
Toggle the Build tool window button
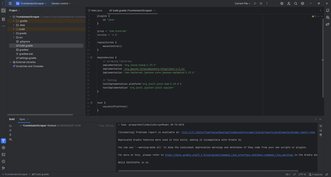tap(3, 141)
